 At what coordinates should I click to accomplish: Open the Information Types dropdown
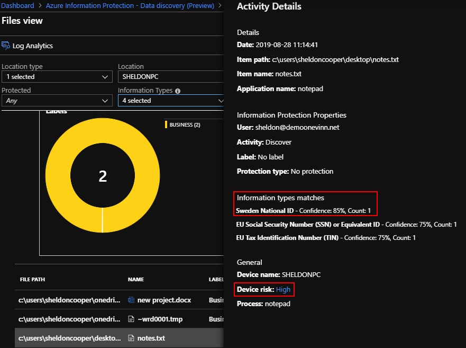[x=171, y=101]
